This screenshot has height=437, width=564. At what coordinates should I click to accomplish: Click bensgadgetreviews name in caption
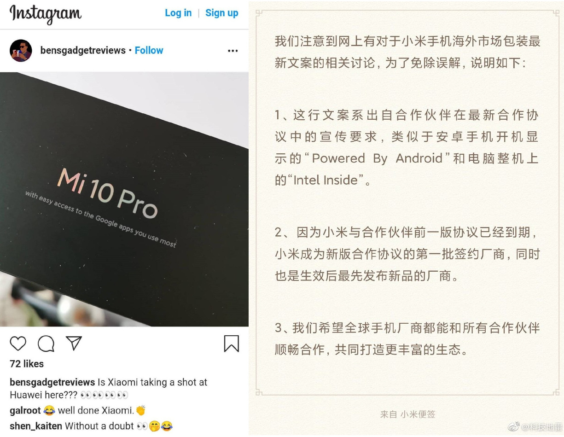click(x=52, y=382)
